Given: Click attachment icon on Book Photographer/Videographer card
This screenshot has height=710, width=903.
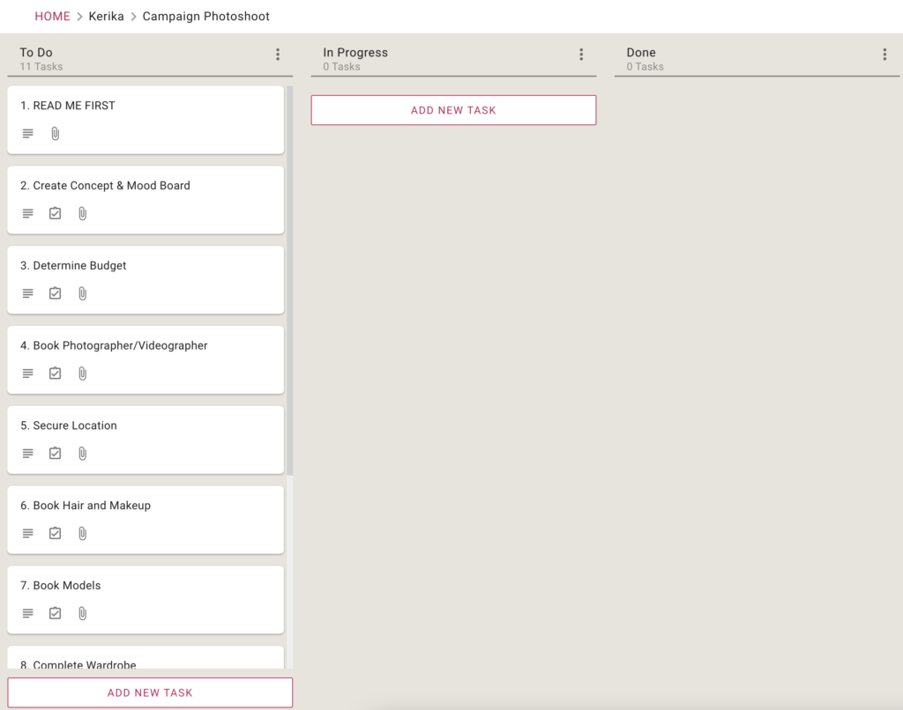Looking at the screenshot, I should (83, 373).
